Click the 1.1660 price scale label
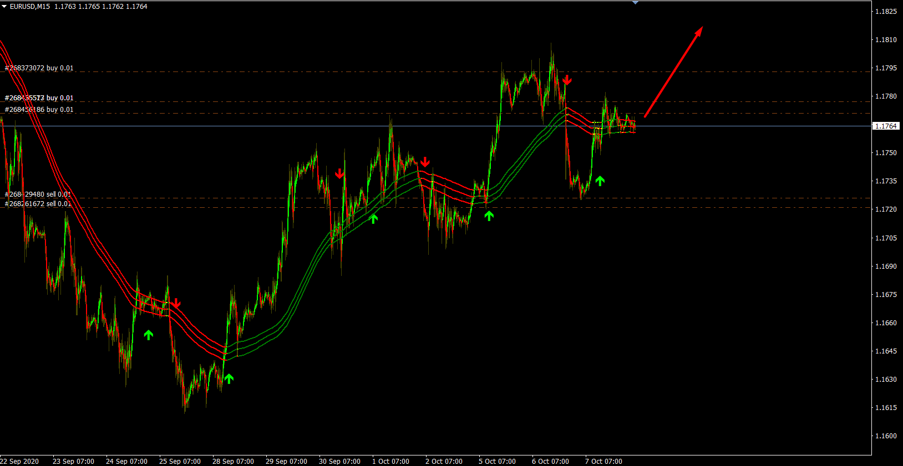 point(886,323)
